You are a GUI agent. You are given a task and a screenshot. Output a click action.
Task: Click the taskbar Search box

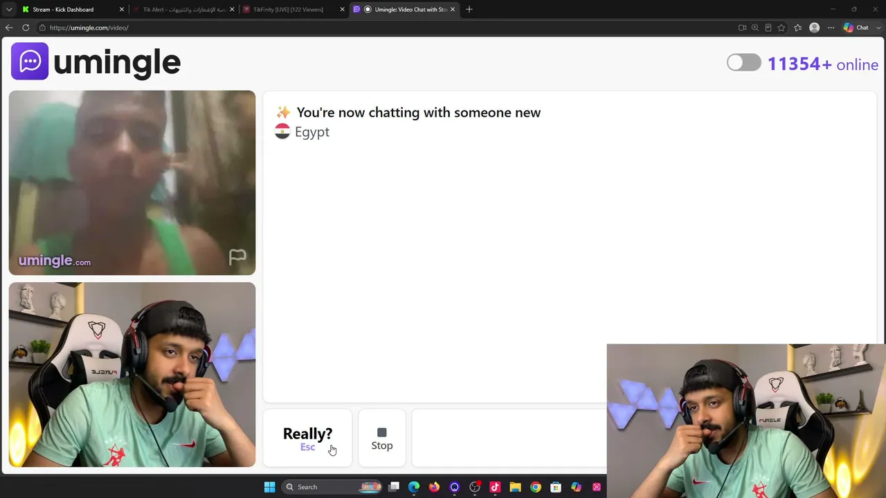(333, 487)
